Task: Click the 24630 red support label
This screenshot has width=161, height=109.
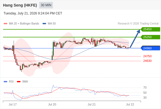Action: pos(147,61)
